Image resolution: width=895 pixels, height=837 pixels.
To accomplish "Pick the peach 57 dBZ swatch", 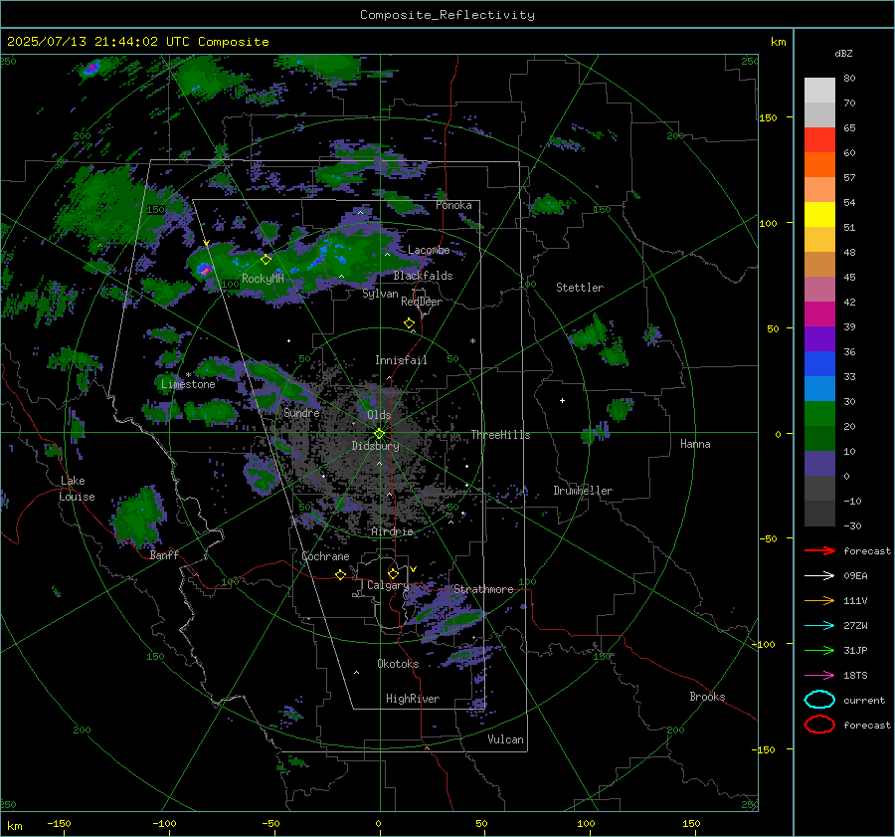I will pyautogui.click(x=819, y=190).
